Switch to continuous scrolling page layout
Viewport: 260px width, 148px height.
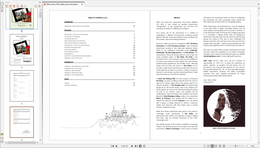point(208,146)
